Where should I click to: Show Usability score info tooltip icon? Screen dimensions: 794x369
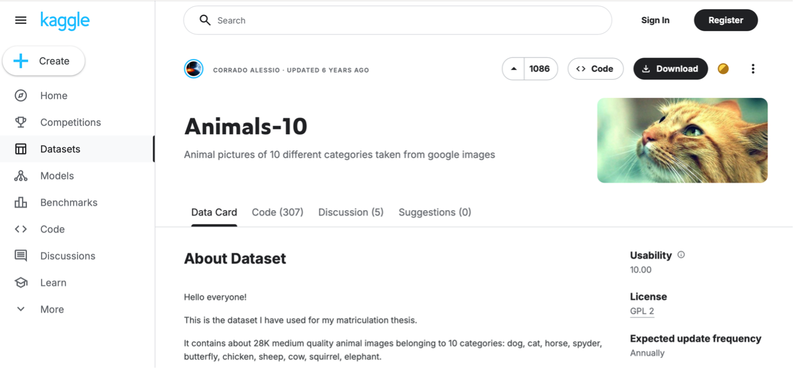pyautogui.click(x=681, y=255)
